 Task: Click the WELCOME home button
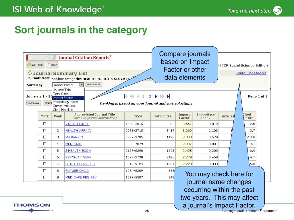(x=35, y=65)
